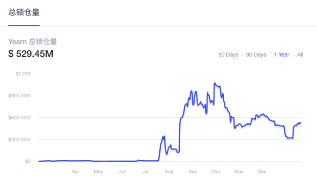
Task: Click the $600.00M y-axis label
Action: coord(19,118)
